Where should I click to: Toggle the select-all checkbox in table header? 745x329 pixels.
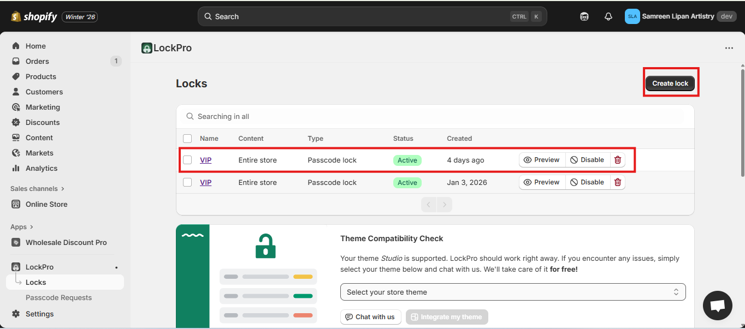coord(187,139)
